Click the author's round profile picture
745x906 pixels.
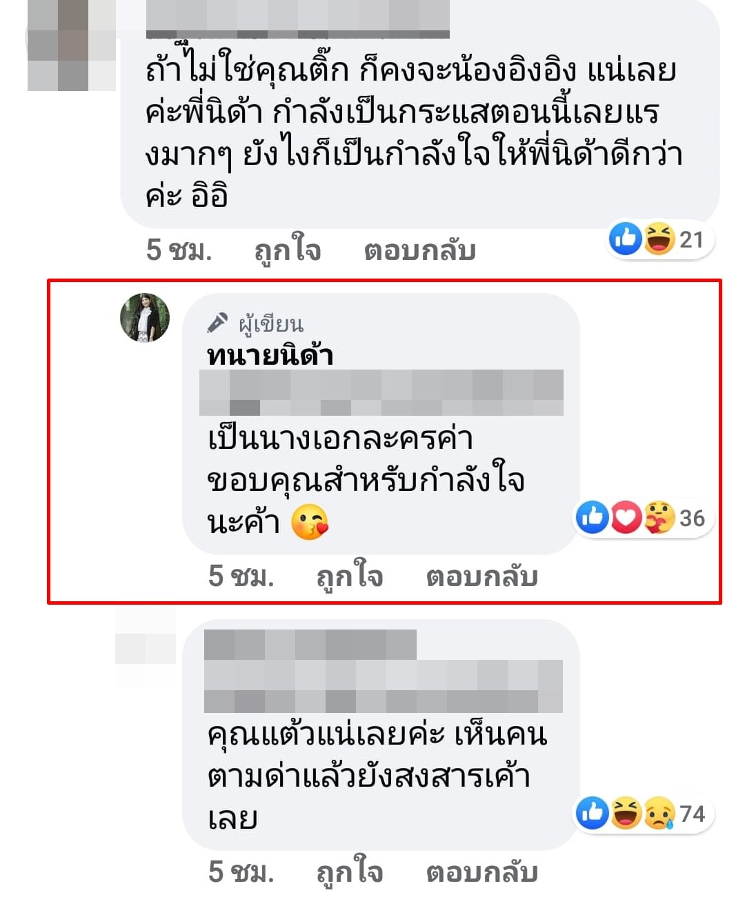145,317
